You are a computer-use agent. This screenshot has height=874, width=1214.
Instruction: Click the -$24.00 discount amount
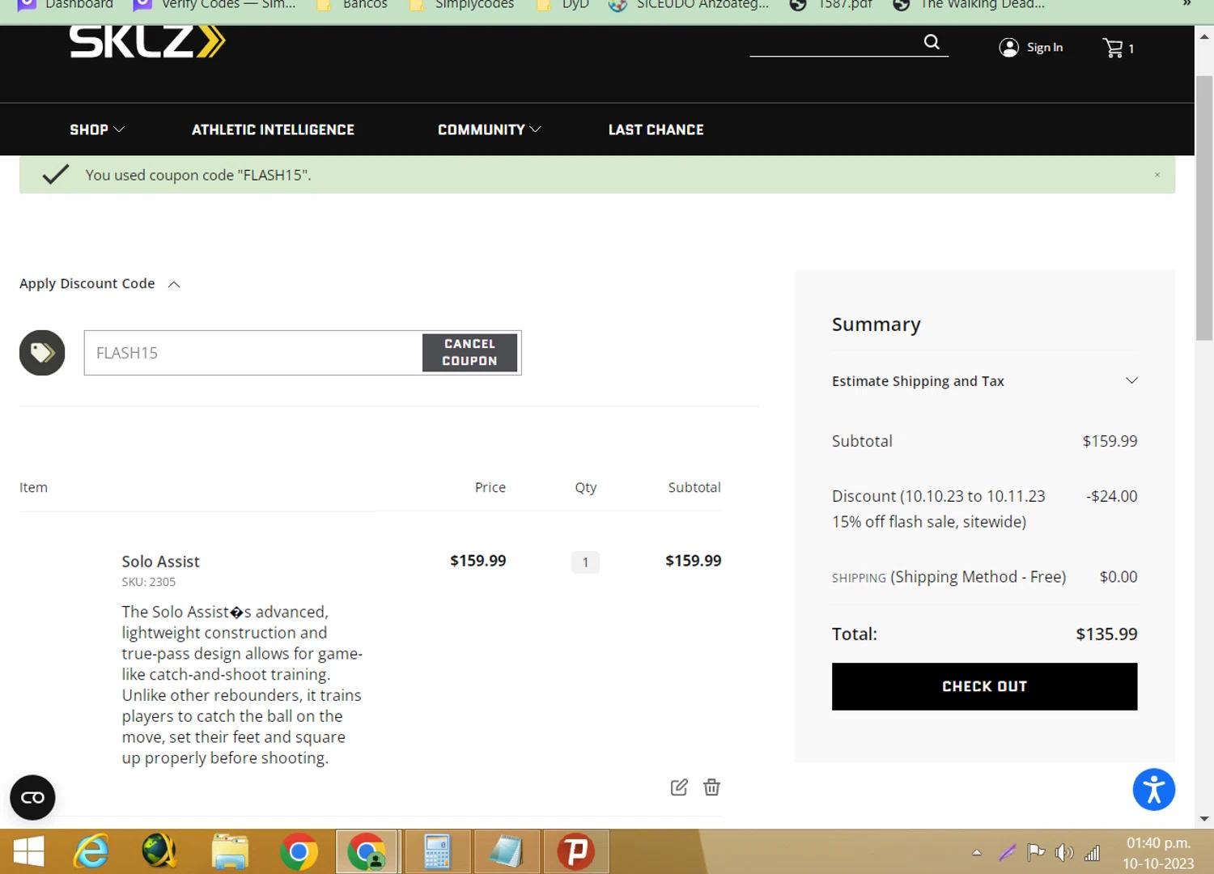1112,496
